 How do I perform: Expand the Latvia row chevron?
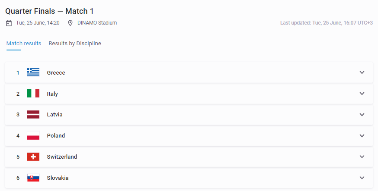(x=362, y=115)
